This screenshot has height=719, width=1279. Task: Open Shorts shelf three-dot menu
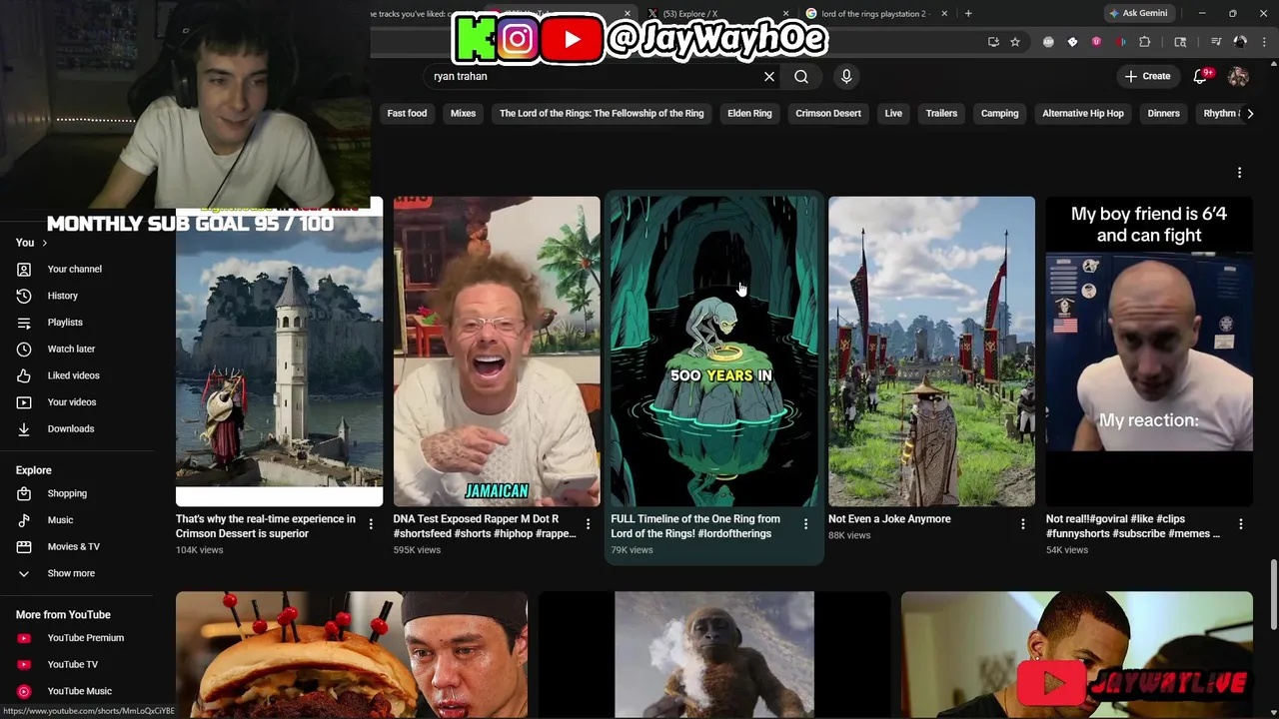tap(1239, 173)
